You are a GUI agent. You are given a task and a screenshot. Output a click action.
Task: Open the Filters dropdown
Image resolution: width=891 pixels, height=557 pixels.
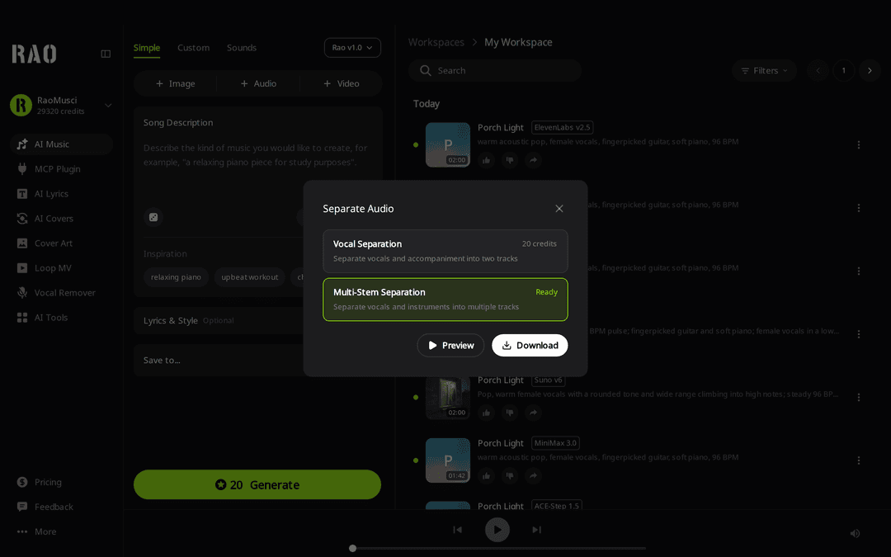click(764, 70)
